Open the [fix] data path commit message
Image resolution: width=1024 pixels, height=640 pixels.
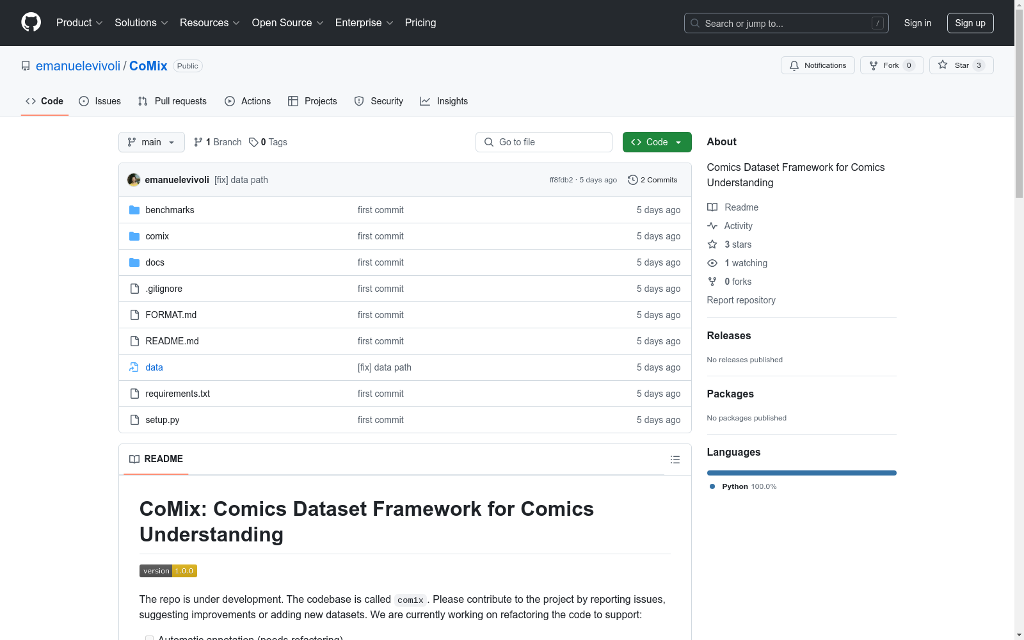pos(241,180)
